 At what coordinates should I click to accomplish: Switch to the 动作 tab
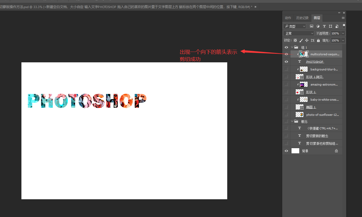(x=288, y=18)
